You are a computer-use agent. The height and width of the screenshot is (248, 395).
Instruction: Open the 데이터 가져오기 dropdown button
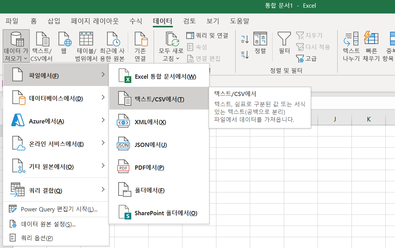click(16, 46)
